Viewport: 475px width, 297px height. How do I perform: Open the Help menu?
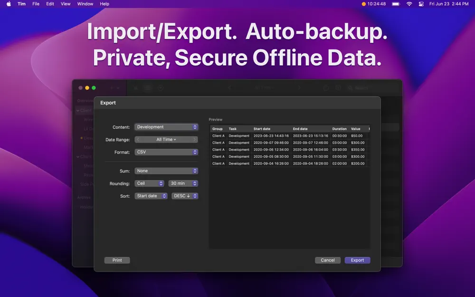104,4
